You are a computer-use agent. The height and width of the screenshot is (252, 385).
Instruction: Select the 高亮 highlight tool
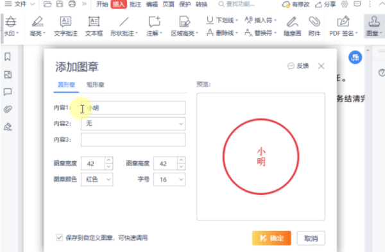(x=37, y=26)
